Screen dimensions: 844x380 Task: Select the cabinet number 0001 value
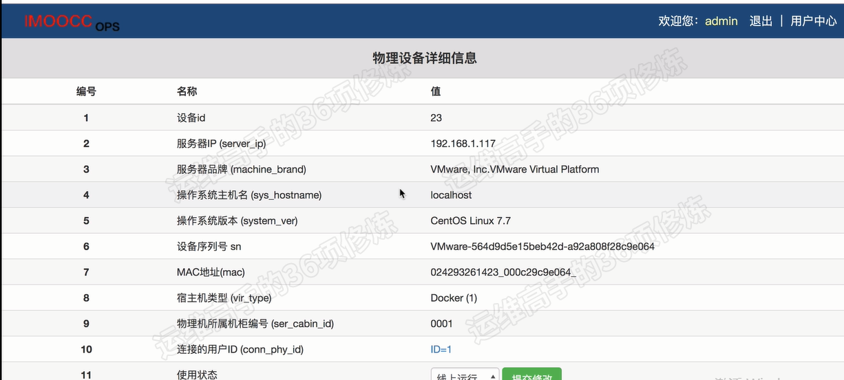[x=441, y=324]
